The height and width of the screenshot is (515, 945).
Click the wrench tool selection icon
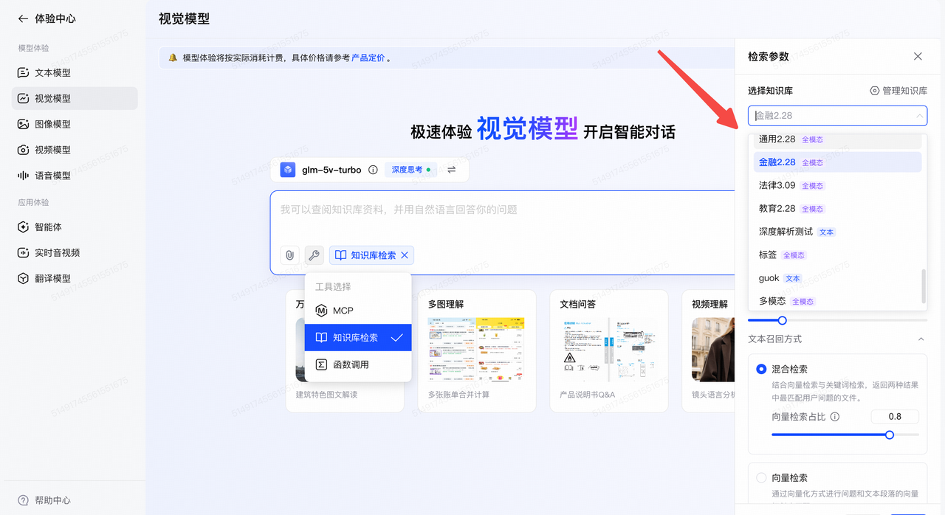click(314, 255)
